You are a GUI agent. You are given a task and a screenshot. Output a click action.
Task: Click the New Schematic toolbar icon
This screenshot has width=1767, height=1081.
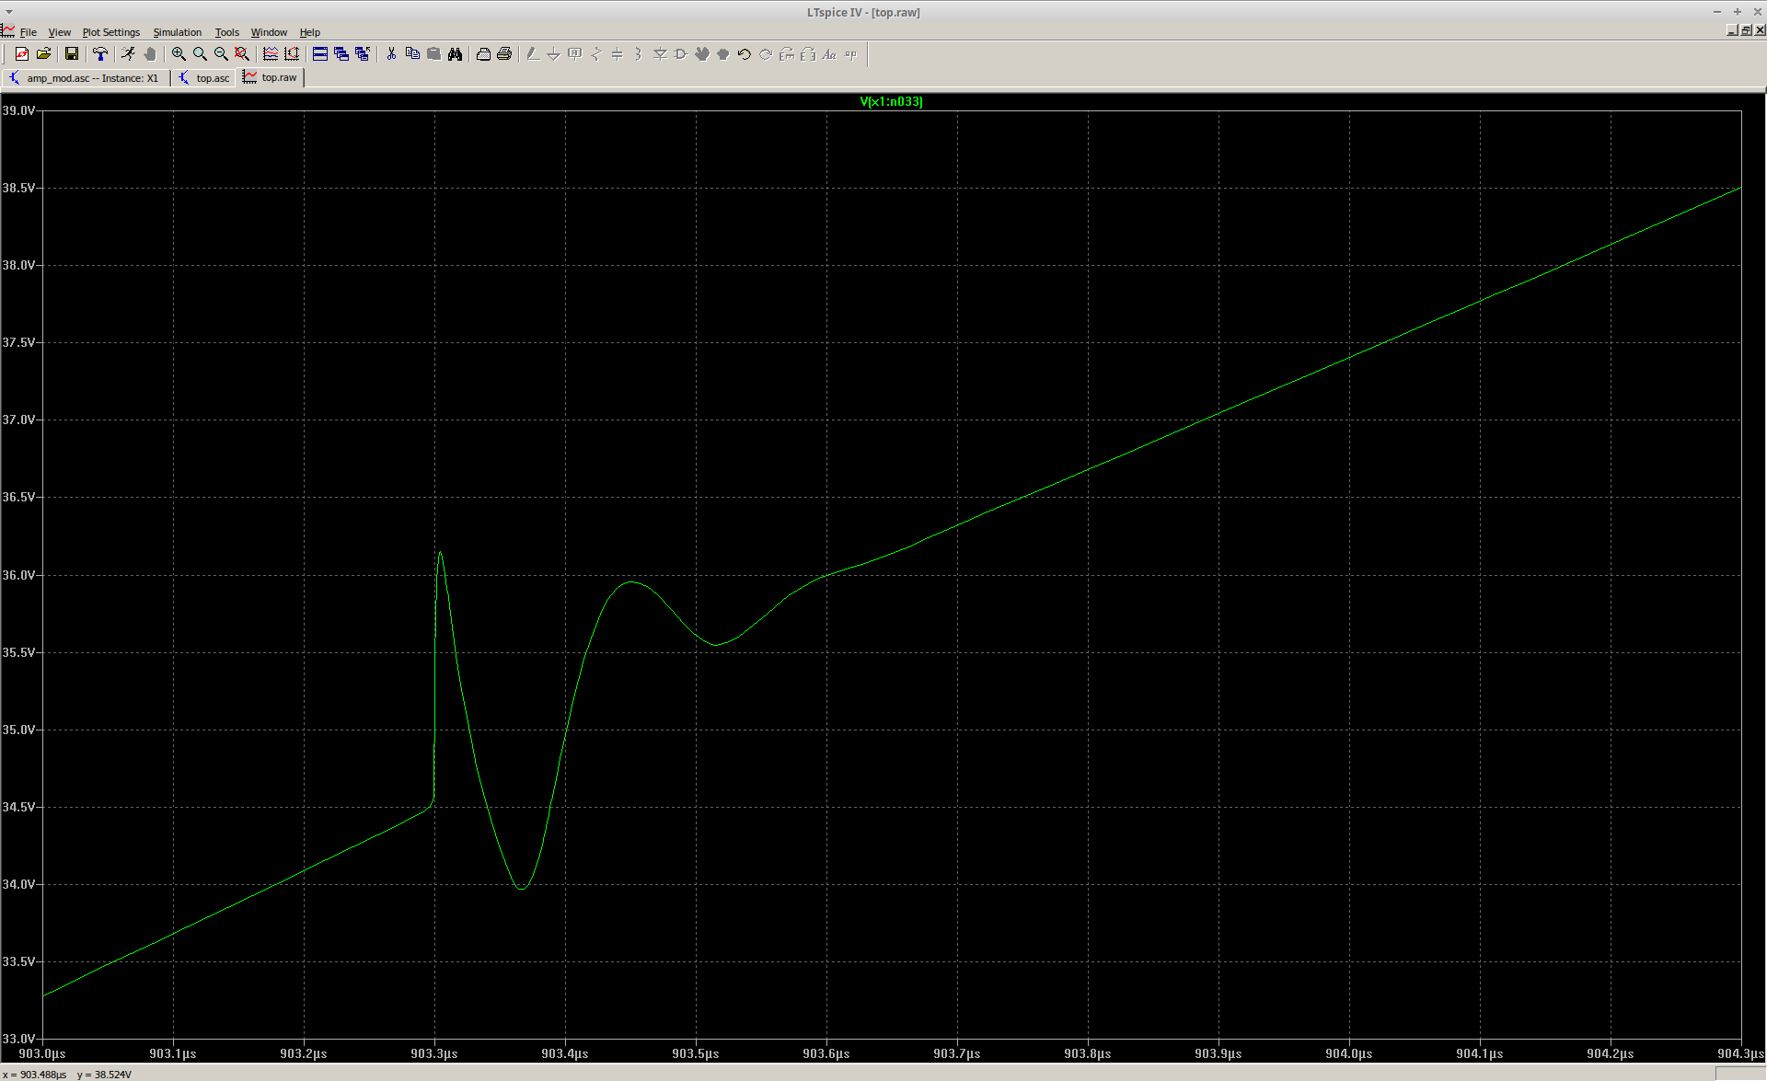pyautogui.click(x=22, y=54)
